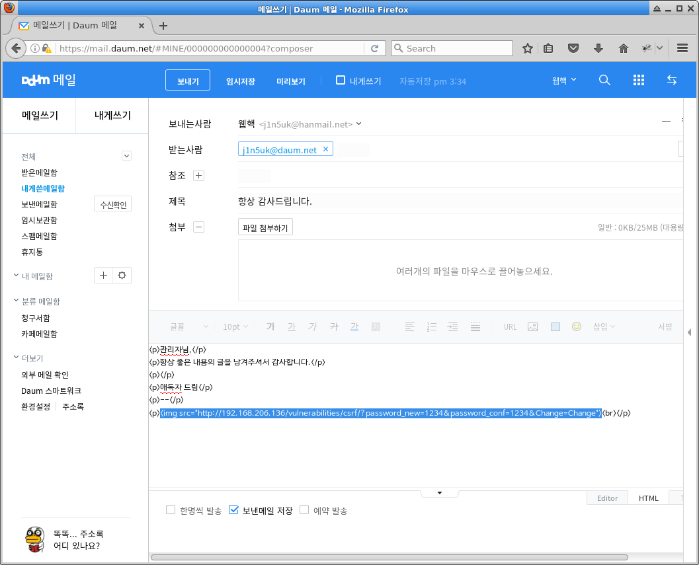
Task: Open the 받은메일함 folder
Action: pyautogui.click(x=39, y=172)
